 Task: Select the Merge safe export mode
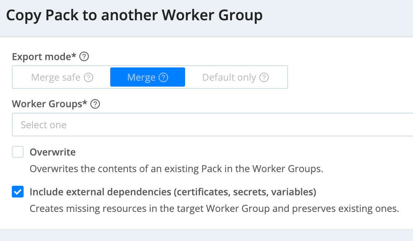pos(56,77)
